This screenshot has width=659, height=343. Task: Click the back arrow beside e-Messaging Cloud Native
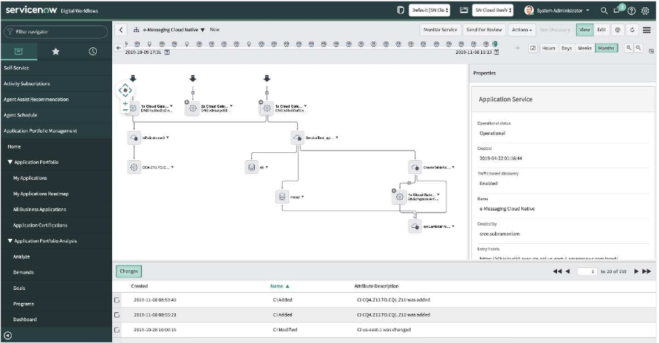click(123, 30)
